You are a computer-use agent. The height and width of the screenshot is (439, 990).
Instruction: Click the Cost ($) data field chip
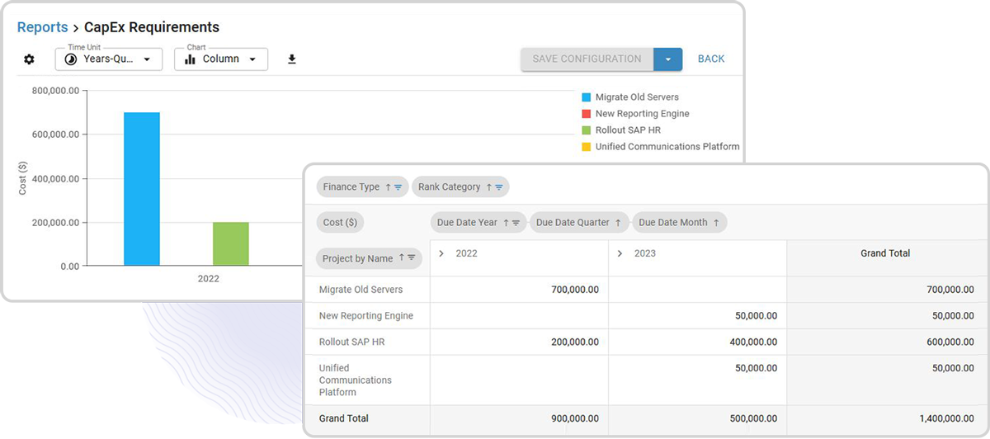(x=340, y=223)
